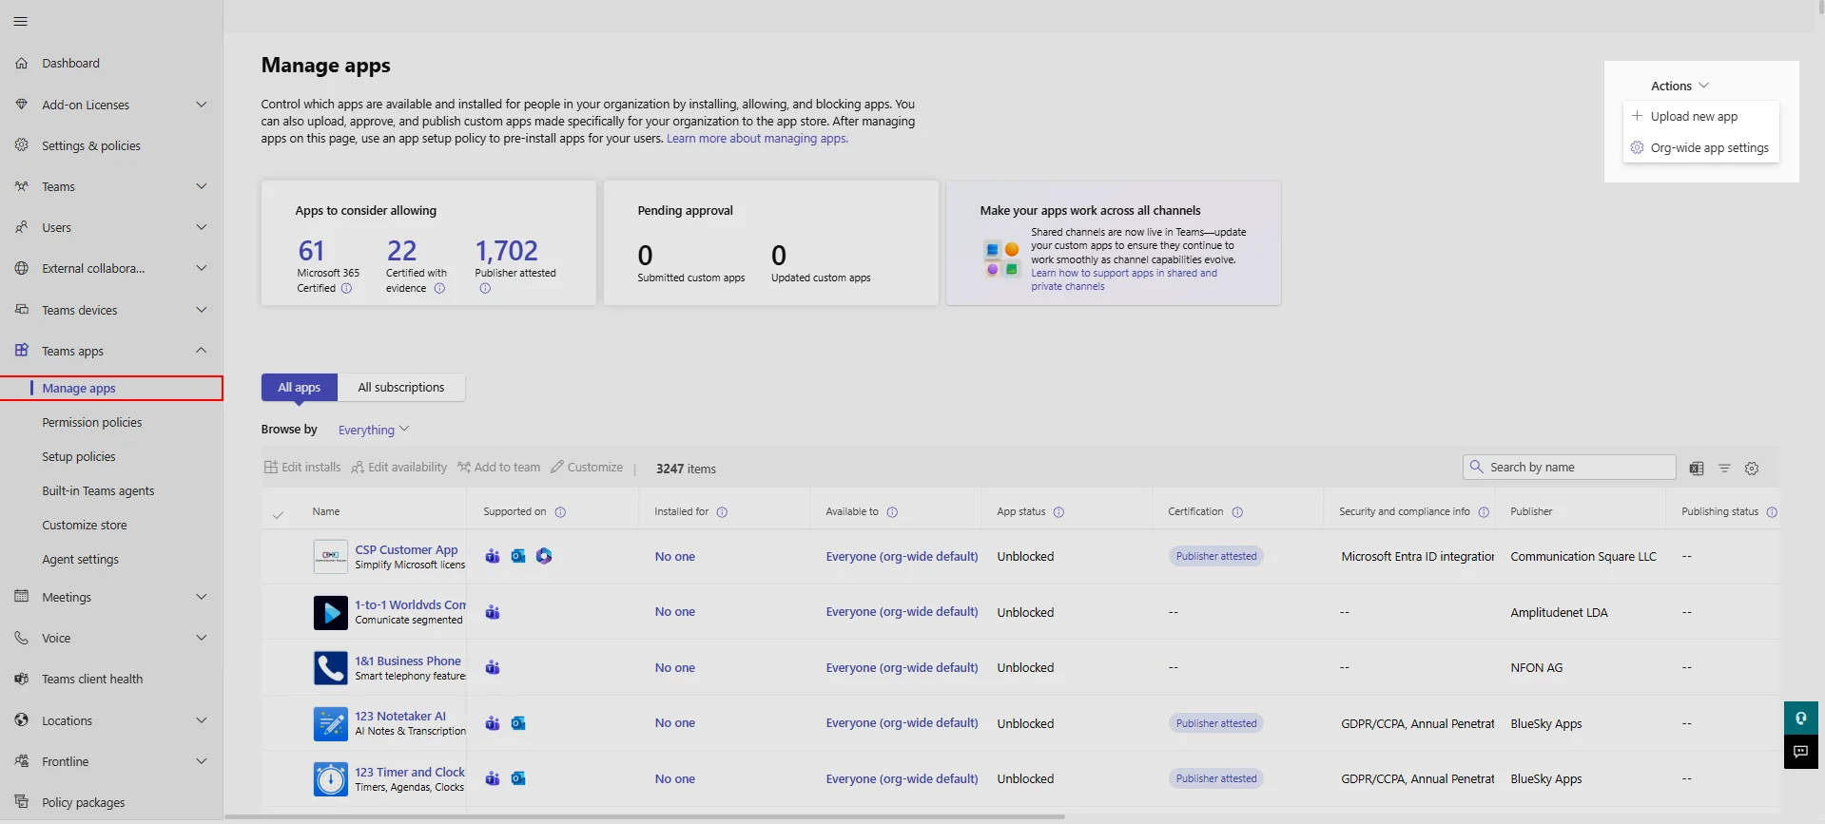Open table column settings gear
This screenshot has width=1825, height=824.
point(1752,469)
